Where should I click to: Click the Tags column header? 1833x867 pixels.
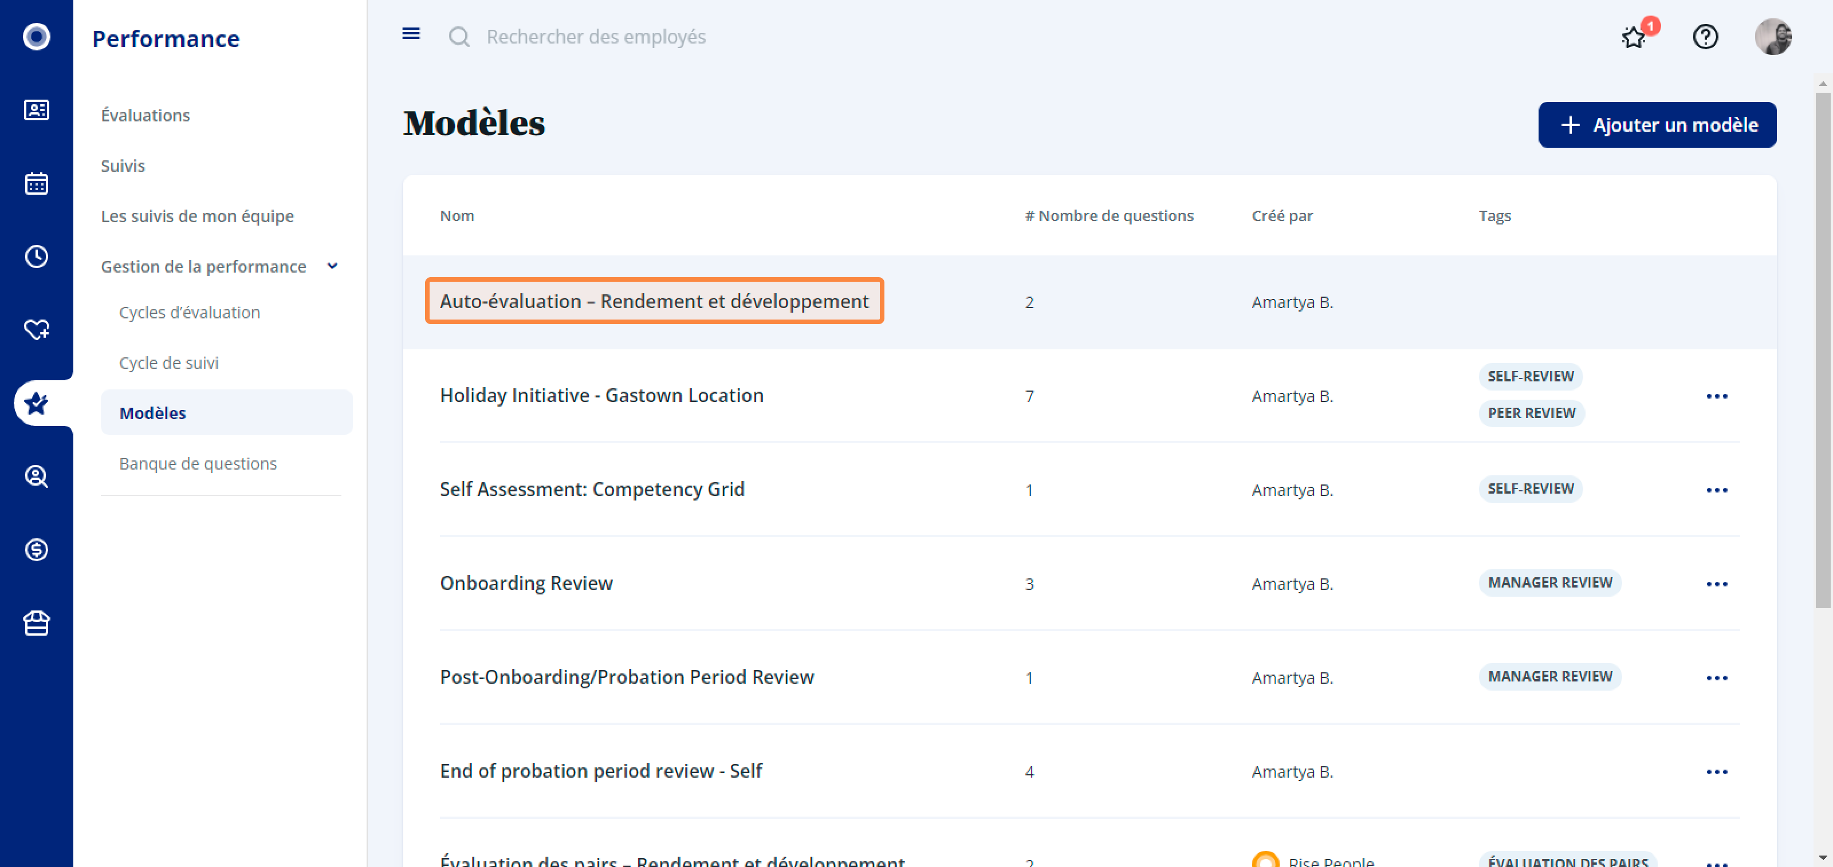(x=1494, y=215)
